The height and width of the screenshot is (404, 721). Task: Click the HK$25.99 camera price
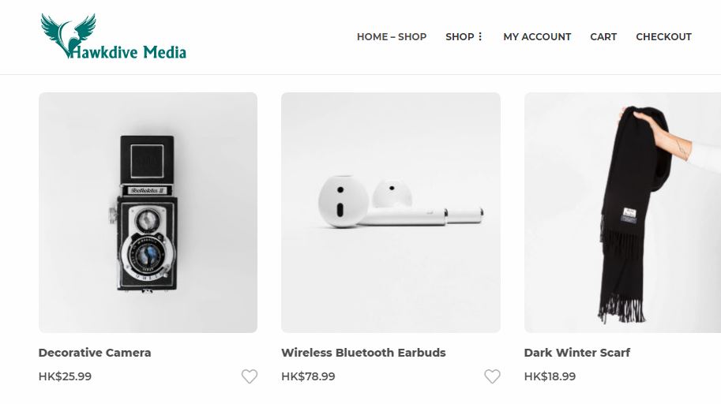click(x=65, y=376)
